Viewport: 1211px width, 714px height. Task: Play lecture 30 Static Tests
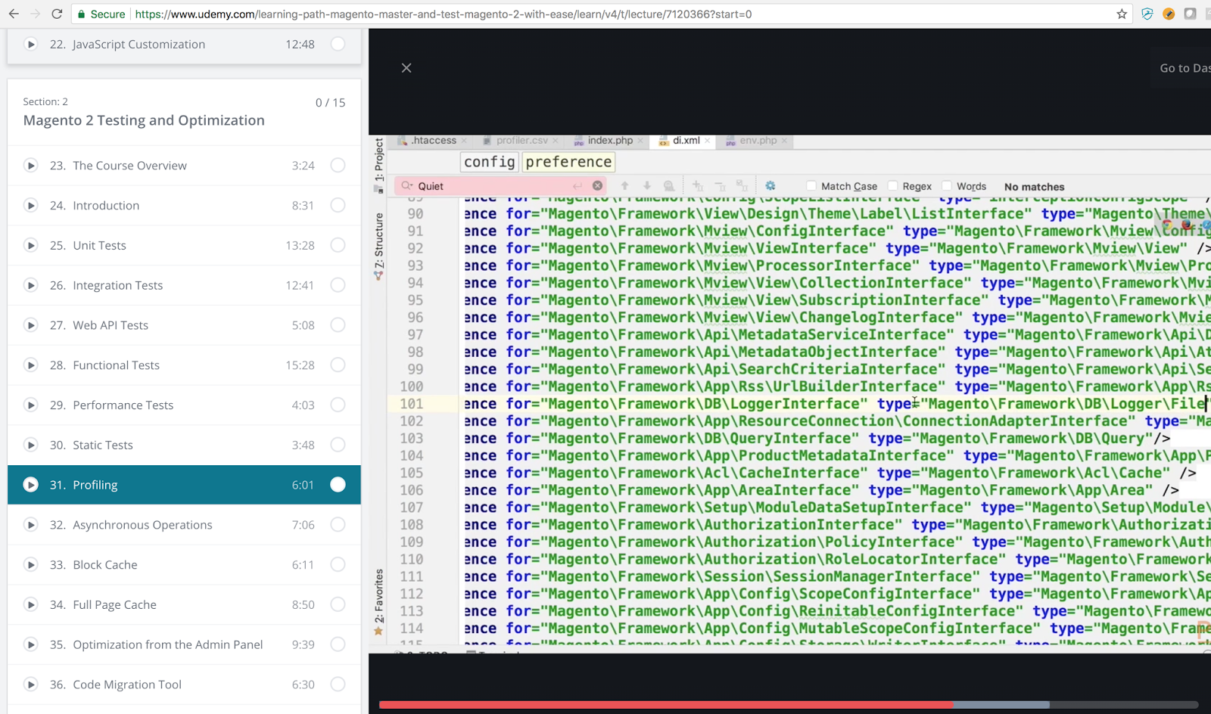point(30,445)
